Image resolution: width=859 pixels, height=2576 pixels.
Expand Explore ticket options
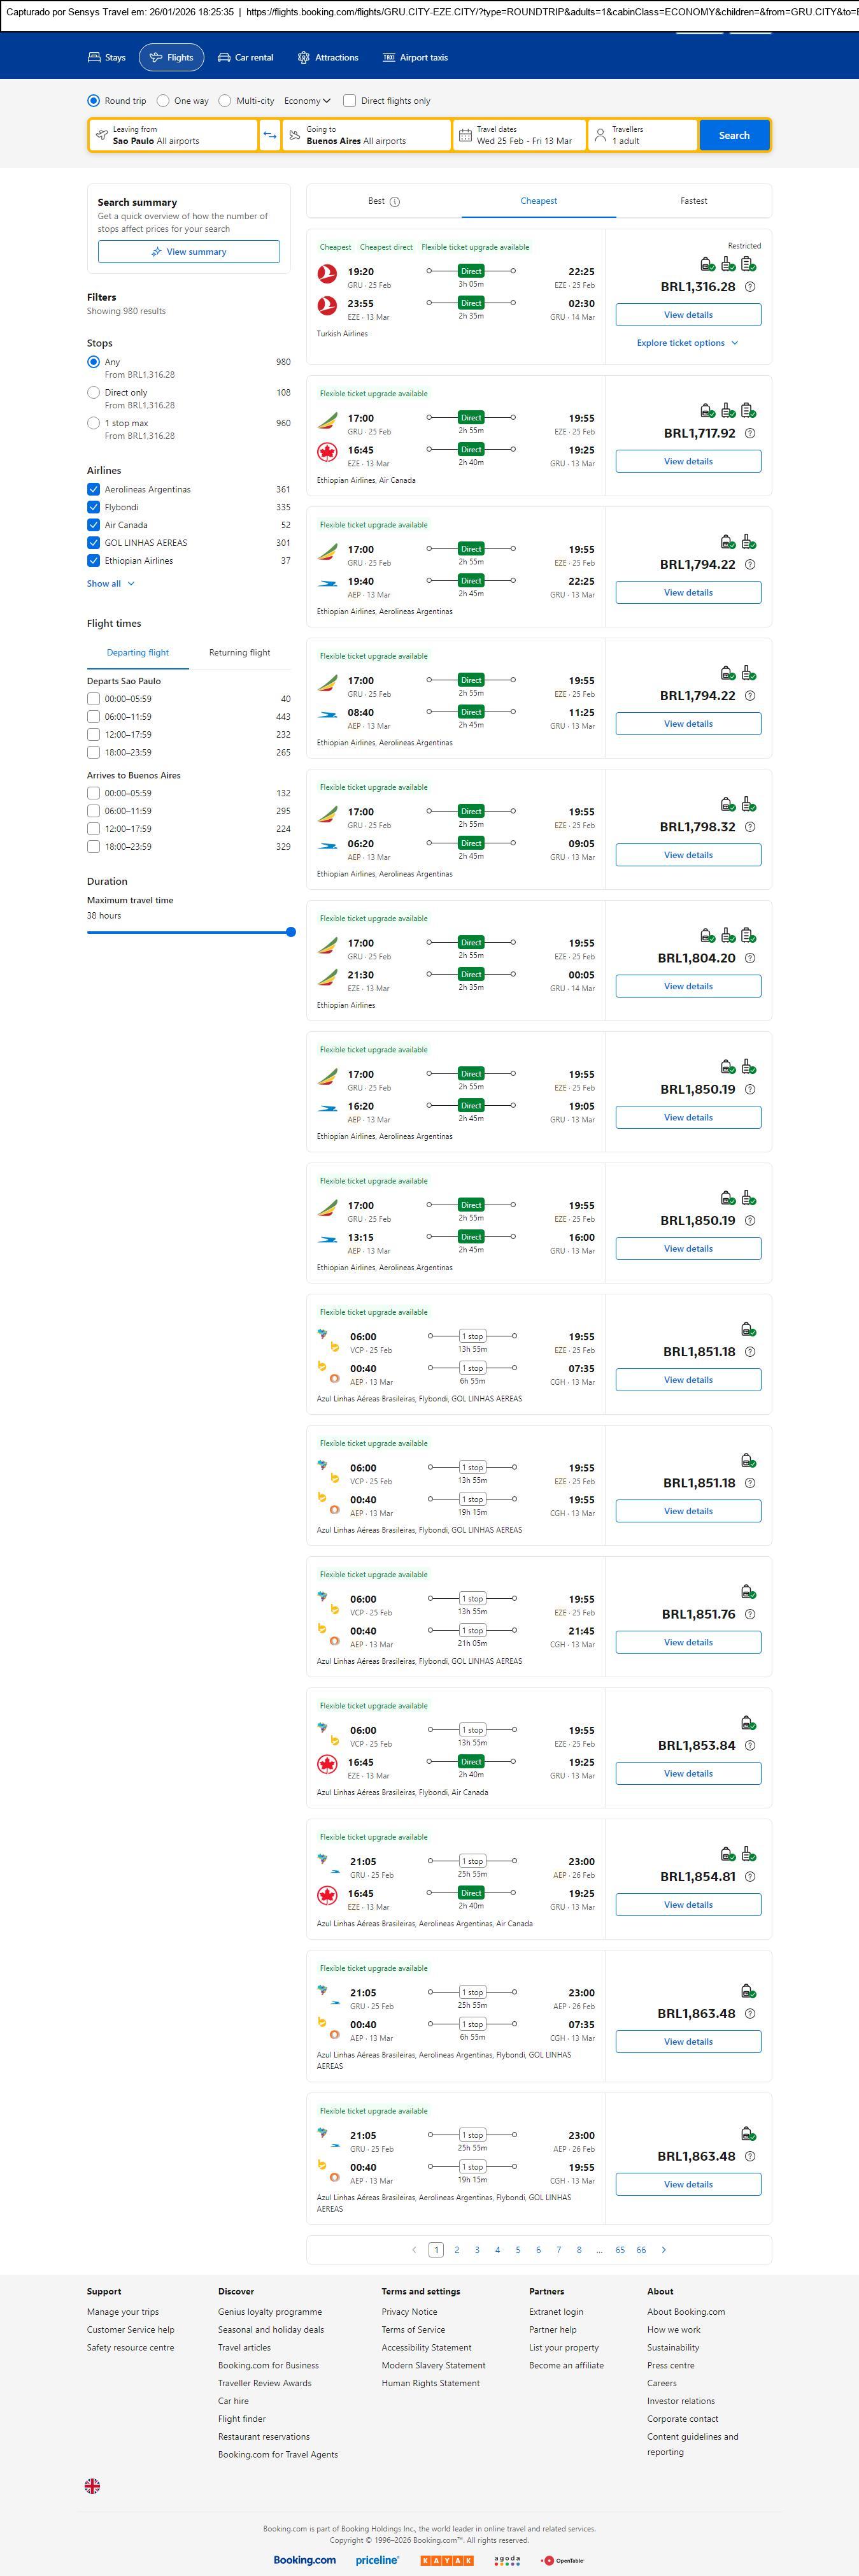687,343
